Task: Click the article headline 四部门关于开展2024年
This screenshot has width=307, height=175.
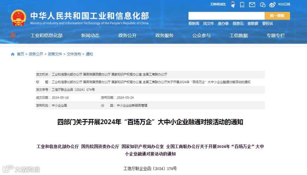Action: 150,122
